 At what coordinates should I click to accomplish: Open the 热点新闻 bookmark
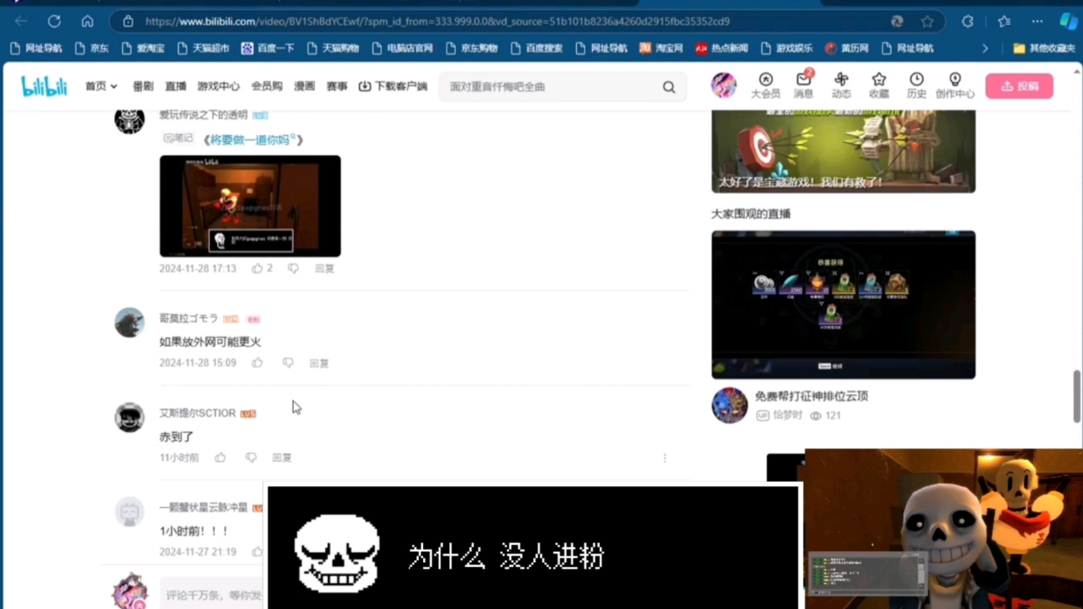[721, 48]
